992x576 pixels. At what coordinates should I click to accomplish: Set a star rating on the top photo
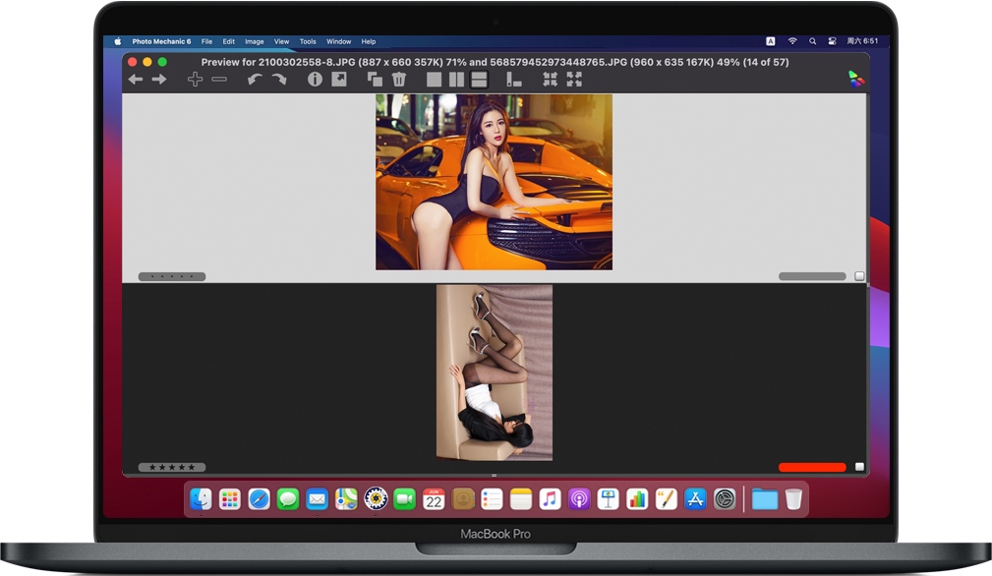point(172,276)
